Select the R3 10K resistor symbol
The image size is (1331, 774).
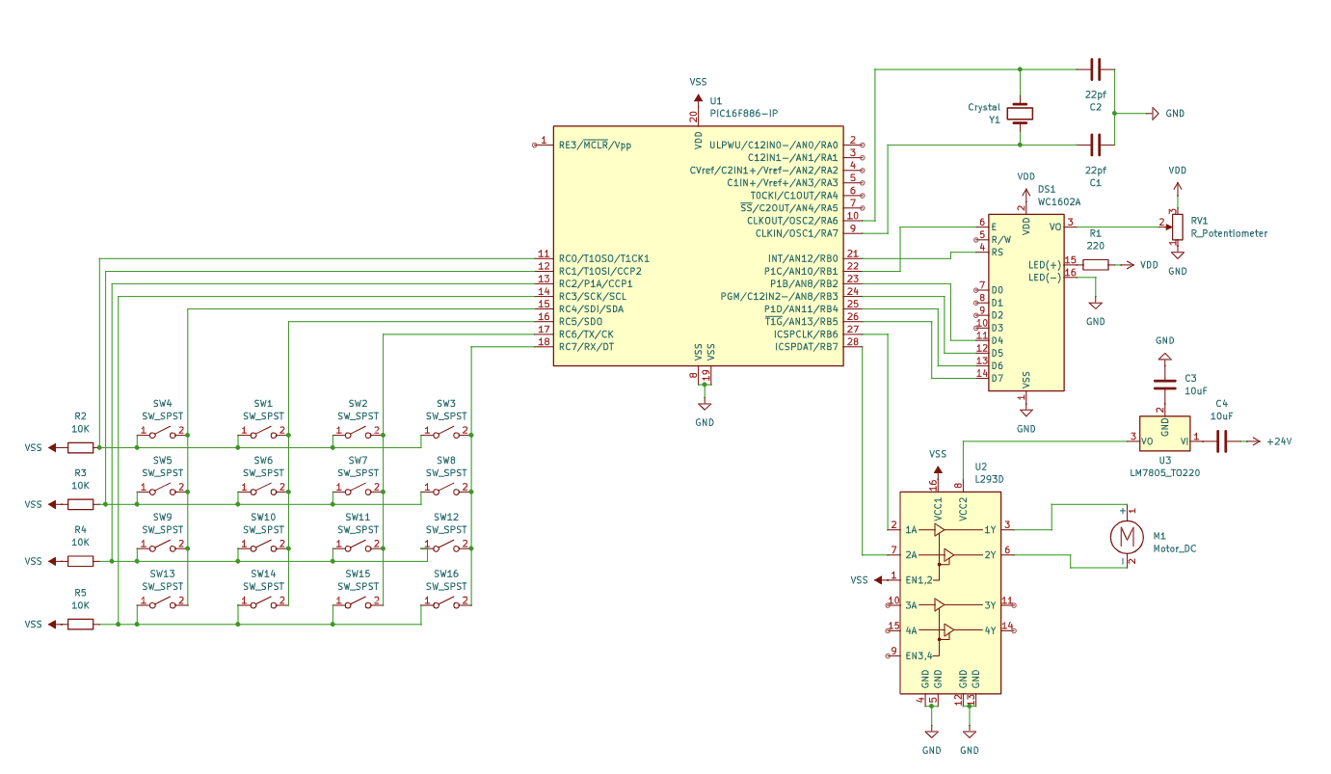pos(80,504)
